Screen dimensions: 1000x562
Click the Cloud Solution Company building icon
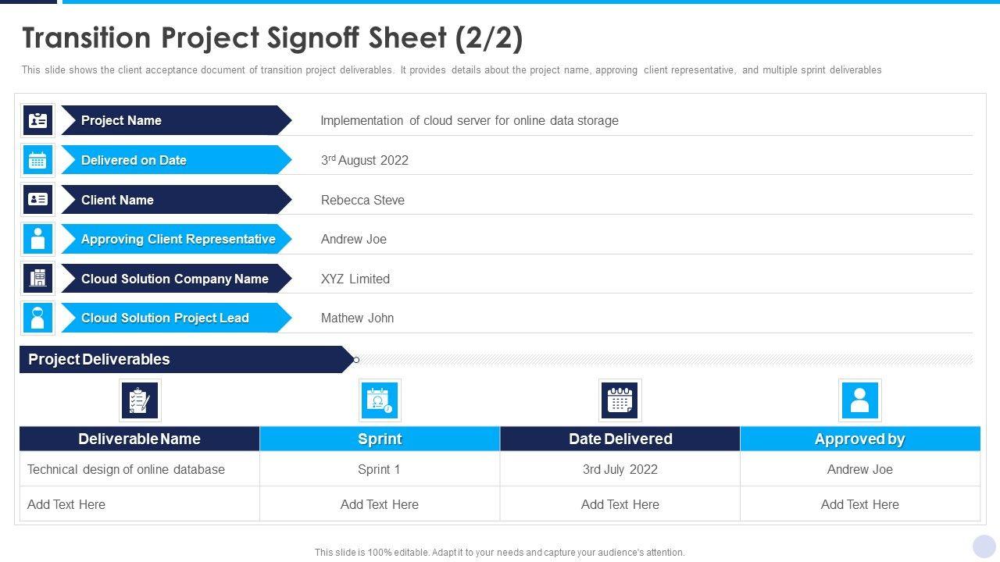37,279
